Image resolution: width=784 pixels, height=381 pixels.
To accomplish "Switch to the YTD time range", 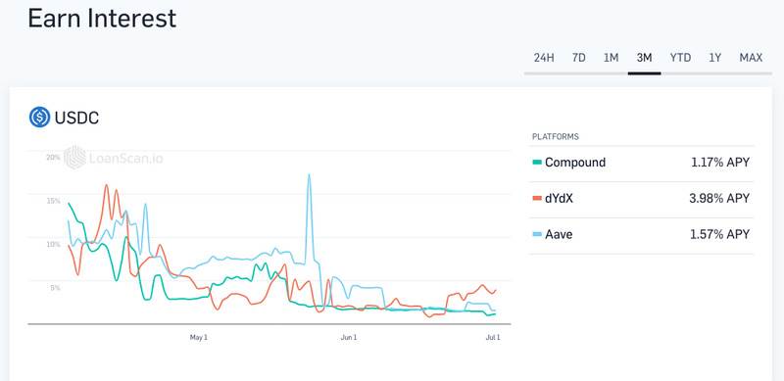I will (680, 58).
